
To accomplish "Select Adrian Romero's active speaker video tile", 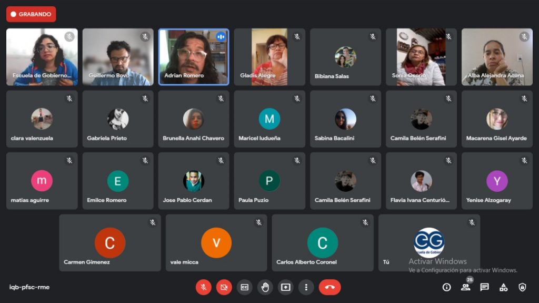I will click(193, 57).
